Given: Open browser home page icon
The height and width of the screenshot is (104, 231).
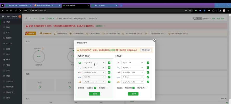Looking at the screenshot, I should click(x=16, y=11).
